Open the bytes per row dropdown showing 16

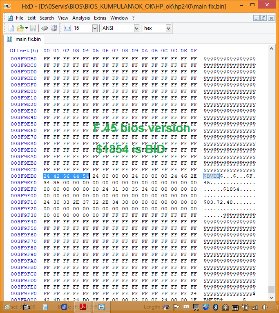95,28
